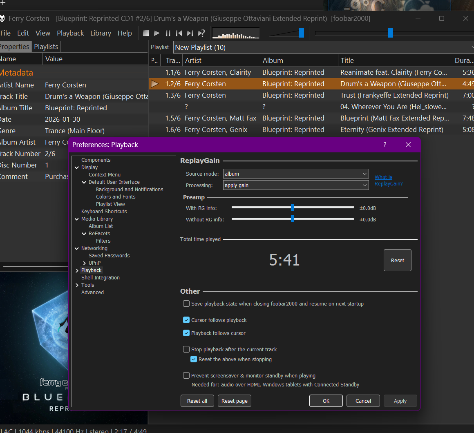Screen dimensions: 474x433
Task: Collapse the Media Library node
Action: tap(77, 219)
